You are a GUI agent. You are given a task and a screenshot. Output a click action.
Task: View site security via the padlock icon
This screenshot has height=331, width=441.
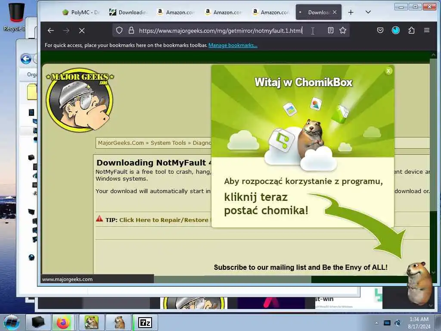(131, 31)
